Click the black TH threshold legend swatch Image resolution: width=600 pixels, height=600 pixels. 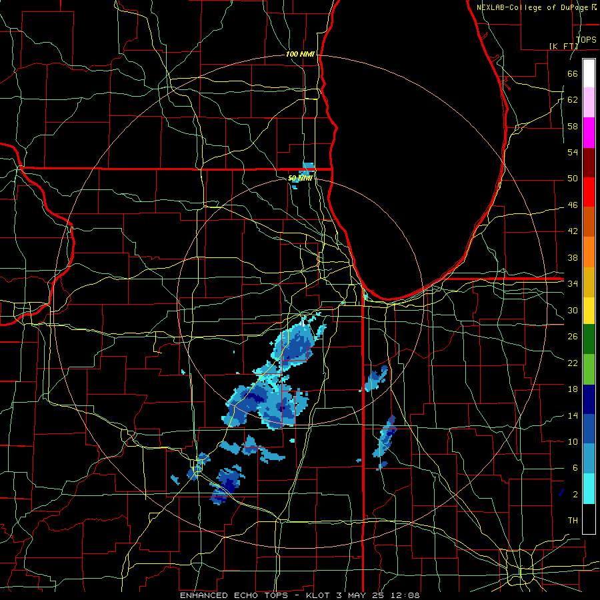(x=589, y=519)
